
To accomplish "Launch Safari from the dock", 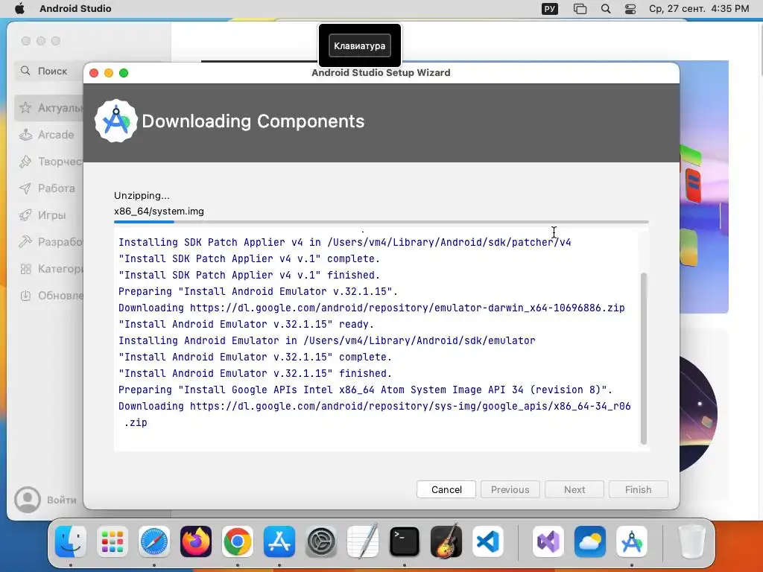I will tap(154, 541).
